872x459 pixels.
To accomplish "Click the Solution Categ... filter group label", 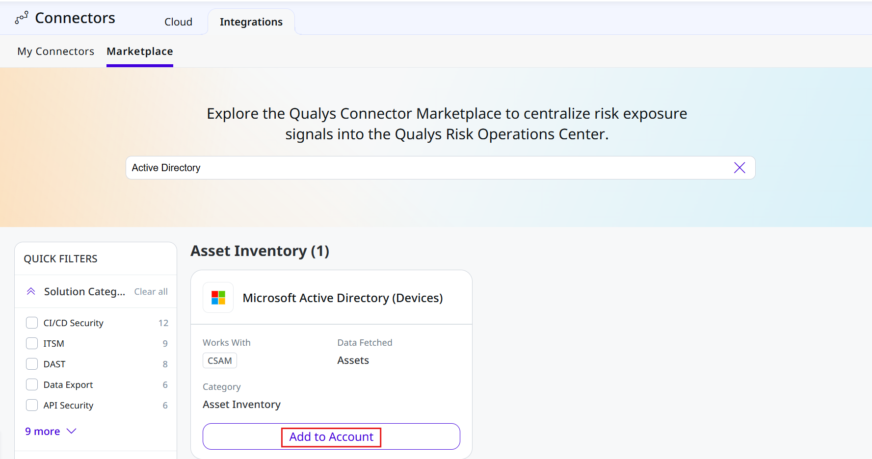I will coord(84,292).
